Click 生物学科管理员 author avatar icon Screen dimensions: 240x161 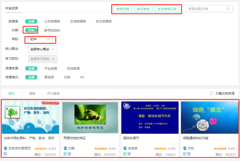(x=6, y=148)
